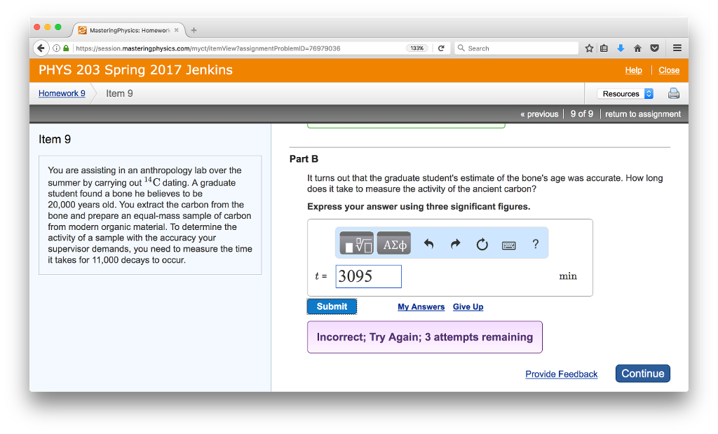Return to assignment overview

643,114
